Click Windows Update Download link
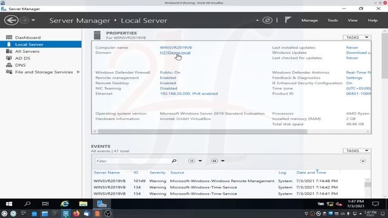The image size is (388, 218). 358,53
